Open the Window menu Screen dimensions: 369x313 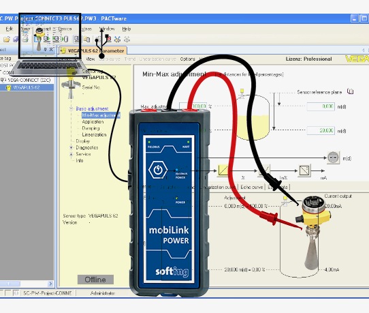107,29
